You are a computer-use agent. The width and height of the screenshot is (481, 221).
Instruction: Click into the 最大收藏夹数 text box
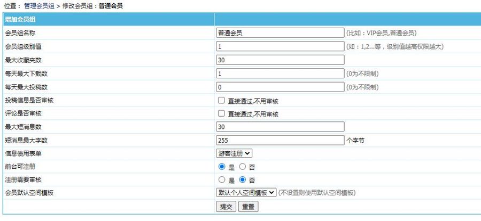point(280,60)
